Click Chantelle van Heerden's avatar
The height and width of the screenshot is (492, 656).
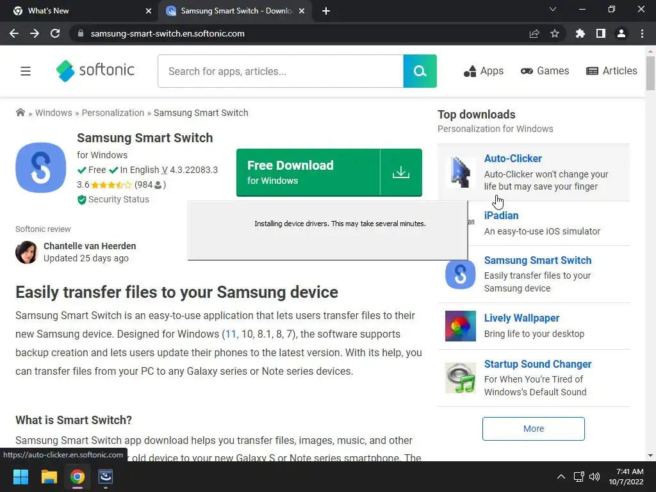click(27, 252)
